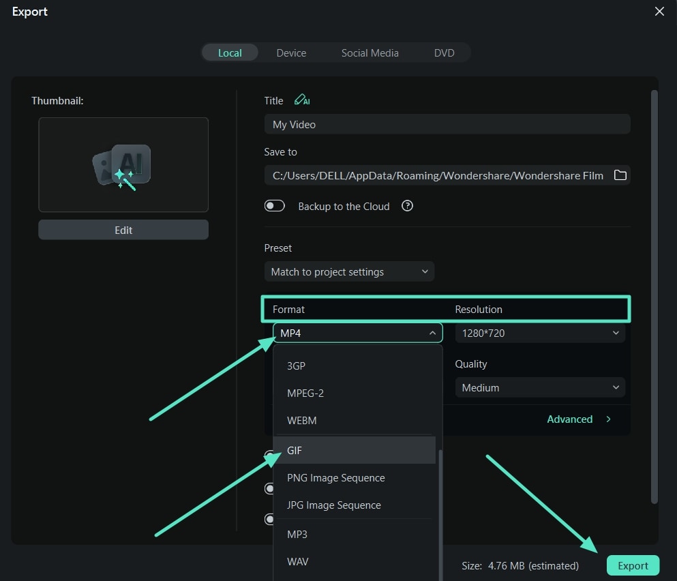Open the Preset dropdown
This screenshot has height=581, width=677.
[349, 271]
